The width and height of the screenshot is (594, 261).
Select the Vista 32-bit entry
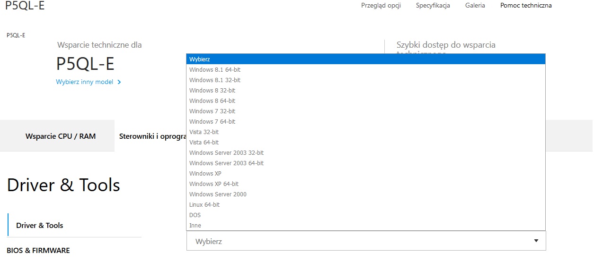(x=366, y=132)
